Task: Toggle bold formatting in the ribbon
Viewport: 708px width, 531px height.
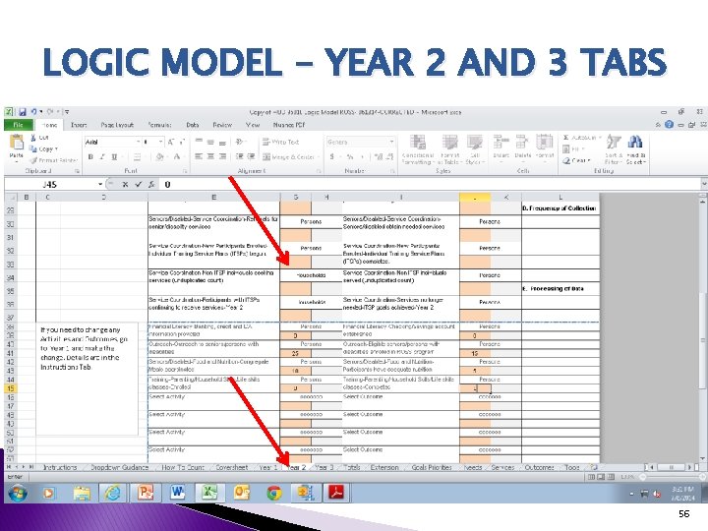Action: coord(90,156)
